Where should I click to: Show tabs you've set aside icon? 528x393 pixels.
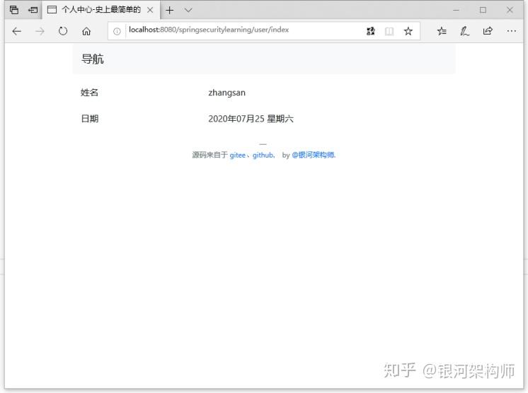tap(14, 10)
